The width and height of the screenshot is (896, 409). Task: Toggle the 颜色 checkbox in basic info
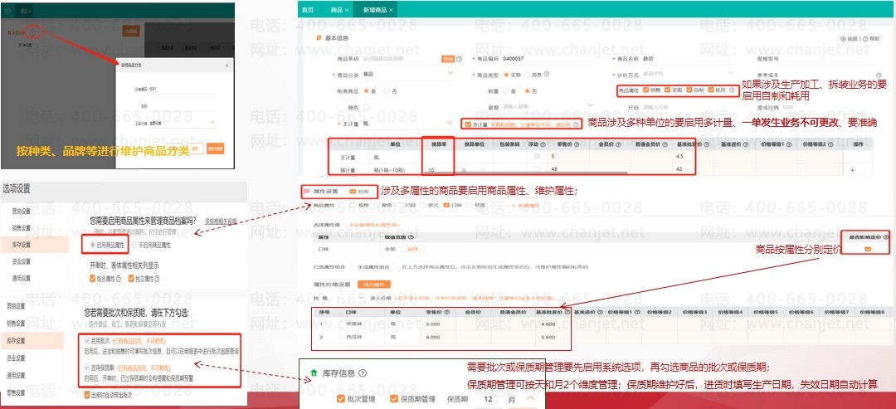tap(367, 107)
